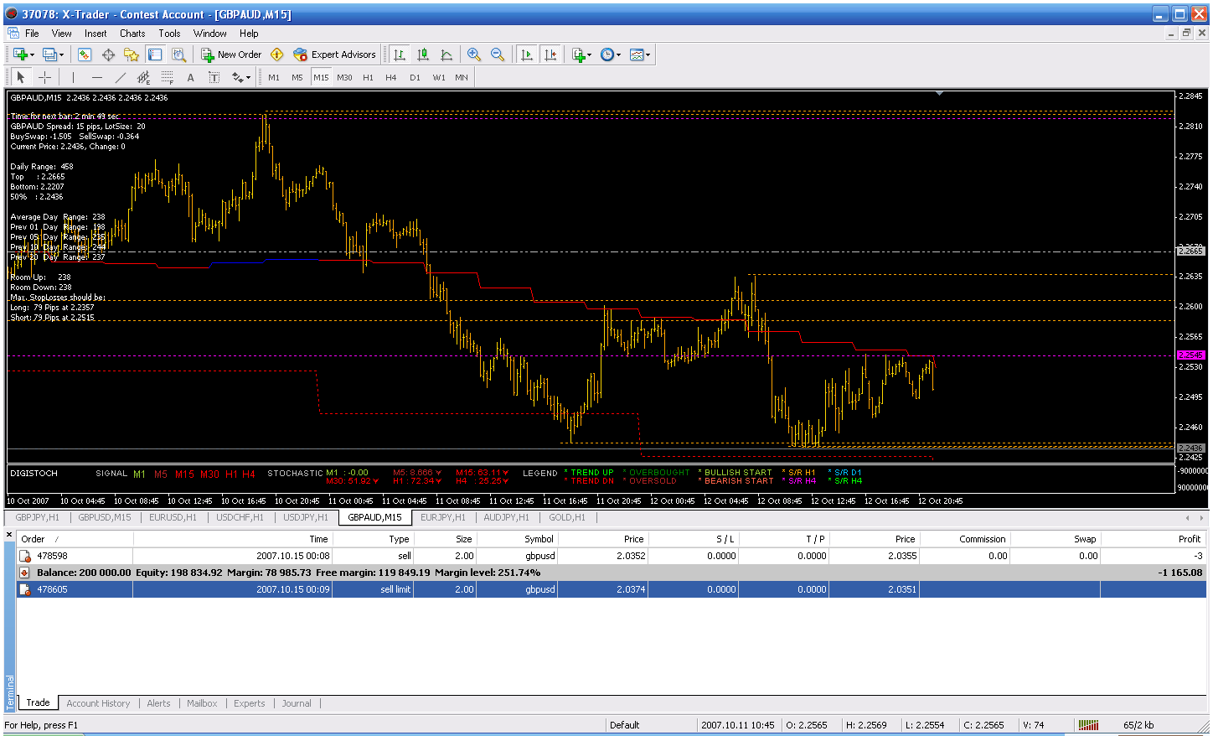The image size is (1213, 736).
Task: Switch chart to candlestick mode
Action: 423,54
